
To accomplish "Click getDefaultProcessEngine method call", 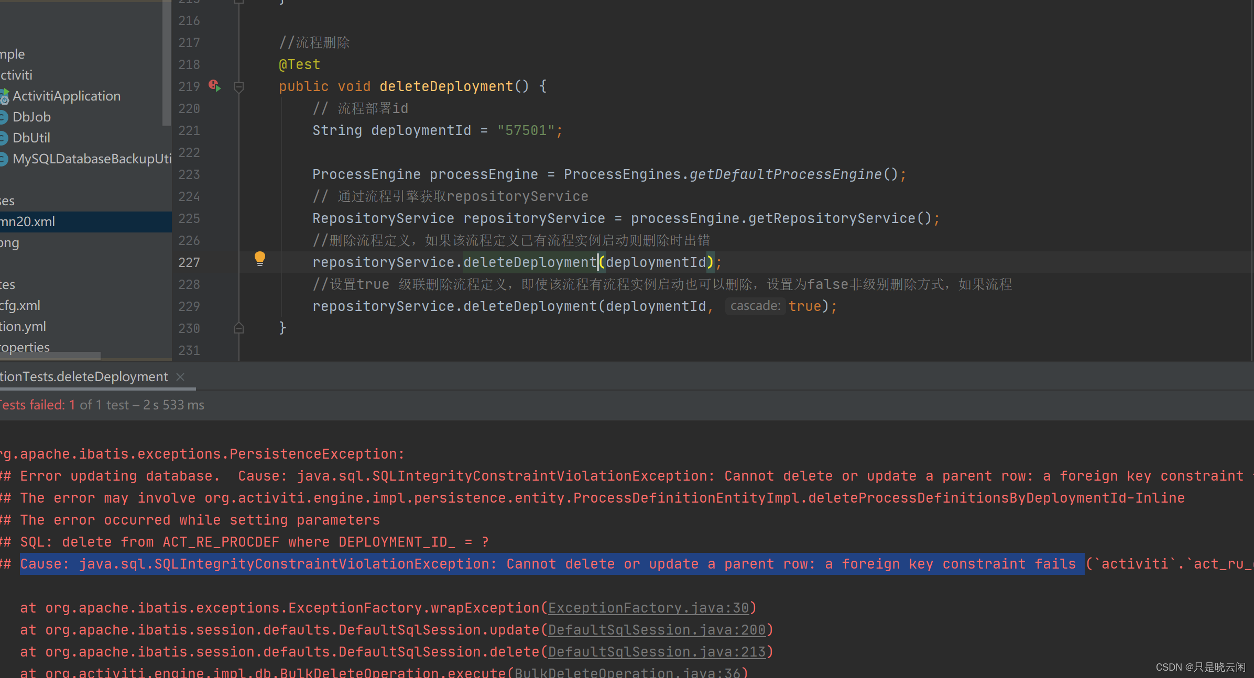I will [786, 174].
